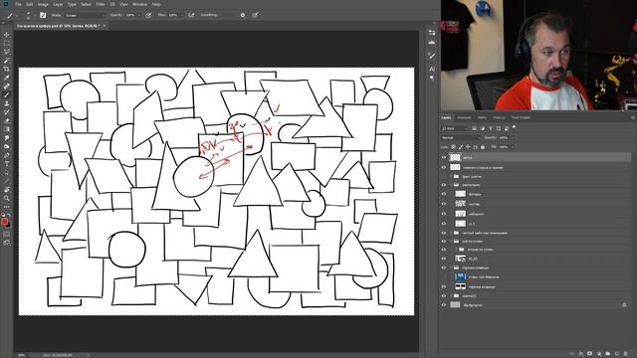Switch to the Channels tab
Image resolution: width=637 pixels, height=358 pixels.
coord(465,117)
